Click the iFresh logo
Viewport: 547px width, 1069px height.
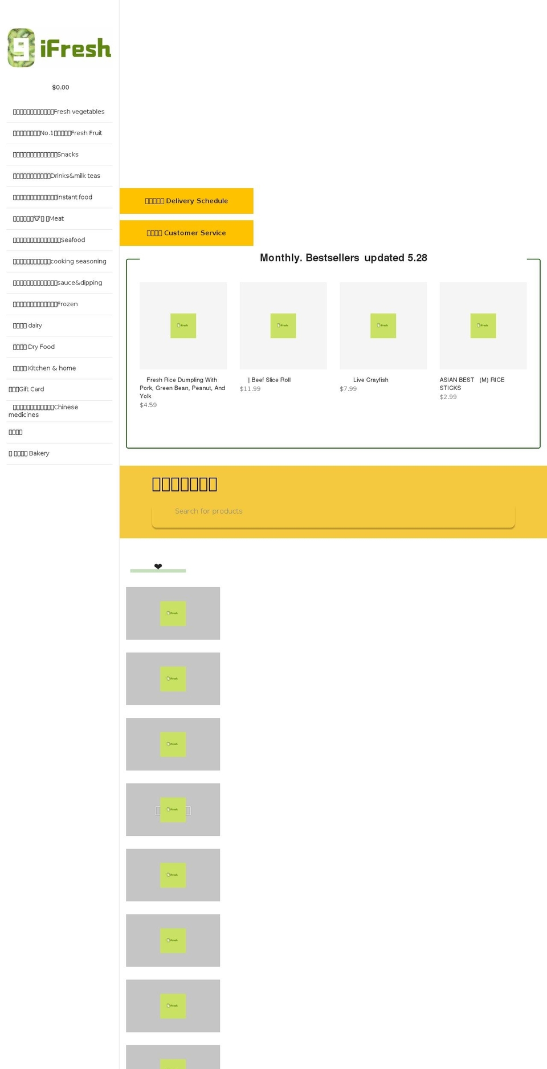pyautogui.click(x=59, y=48)
